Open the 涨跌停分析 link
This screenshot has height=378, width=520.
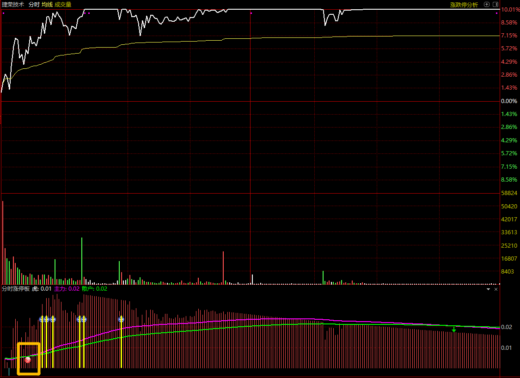(464, 5)
